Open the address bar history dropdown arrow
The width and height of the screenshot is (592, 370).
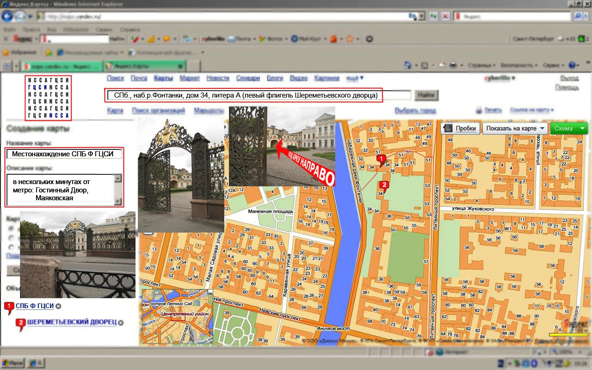point(422,16)
